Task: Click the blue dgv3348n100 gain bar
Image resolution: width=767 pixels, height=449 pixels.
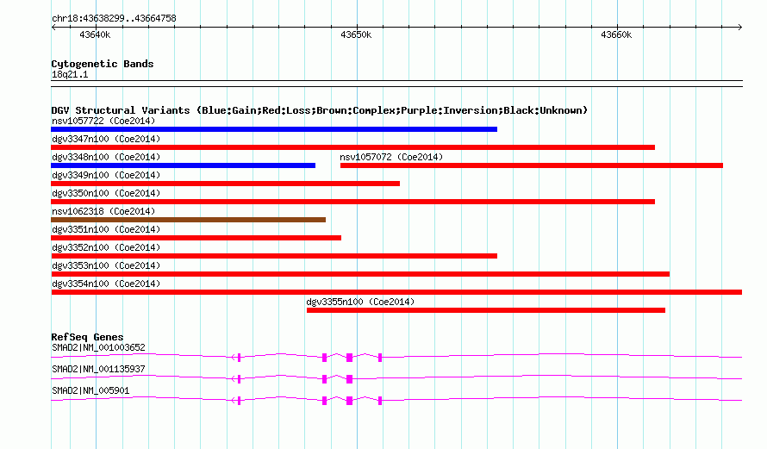Action: point(183,165)
